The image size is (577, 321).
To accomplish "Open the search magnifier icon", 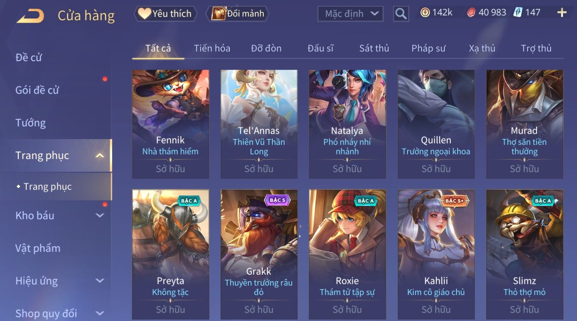I will [401, 14].
